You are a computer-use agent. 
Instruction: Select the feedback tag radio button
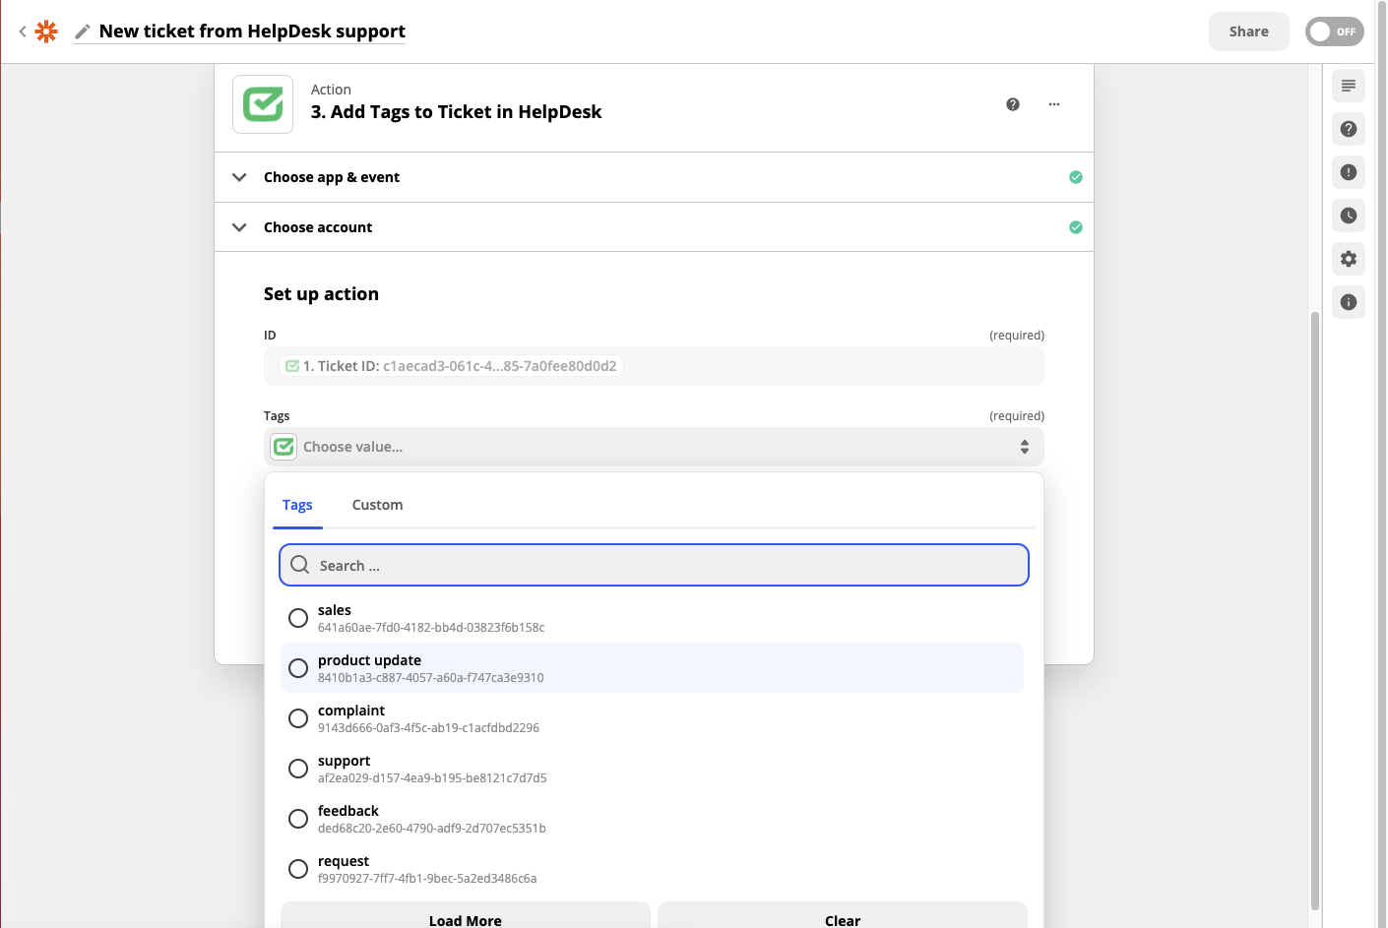point(298,819)
